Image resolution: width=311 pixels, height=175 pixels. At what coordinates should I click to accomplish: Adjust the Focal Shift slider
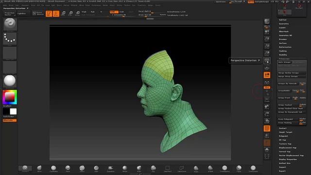click(152, 12)
